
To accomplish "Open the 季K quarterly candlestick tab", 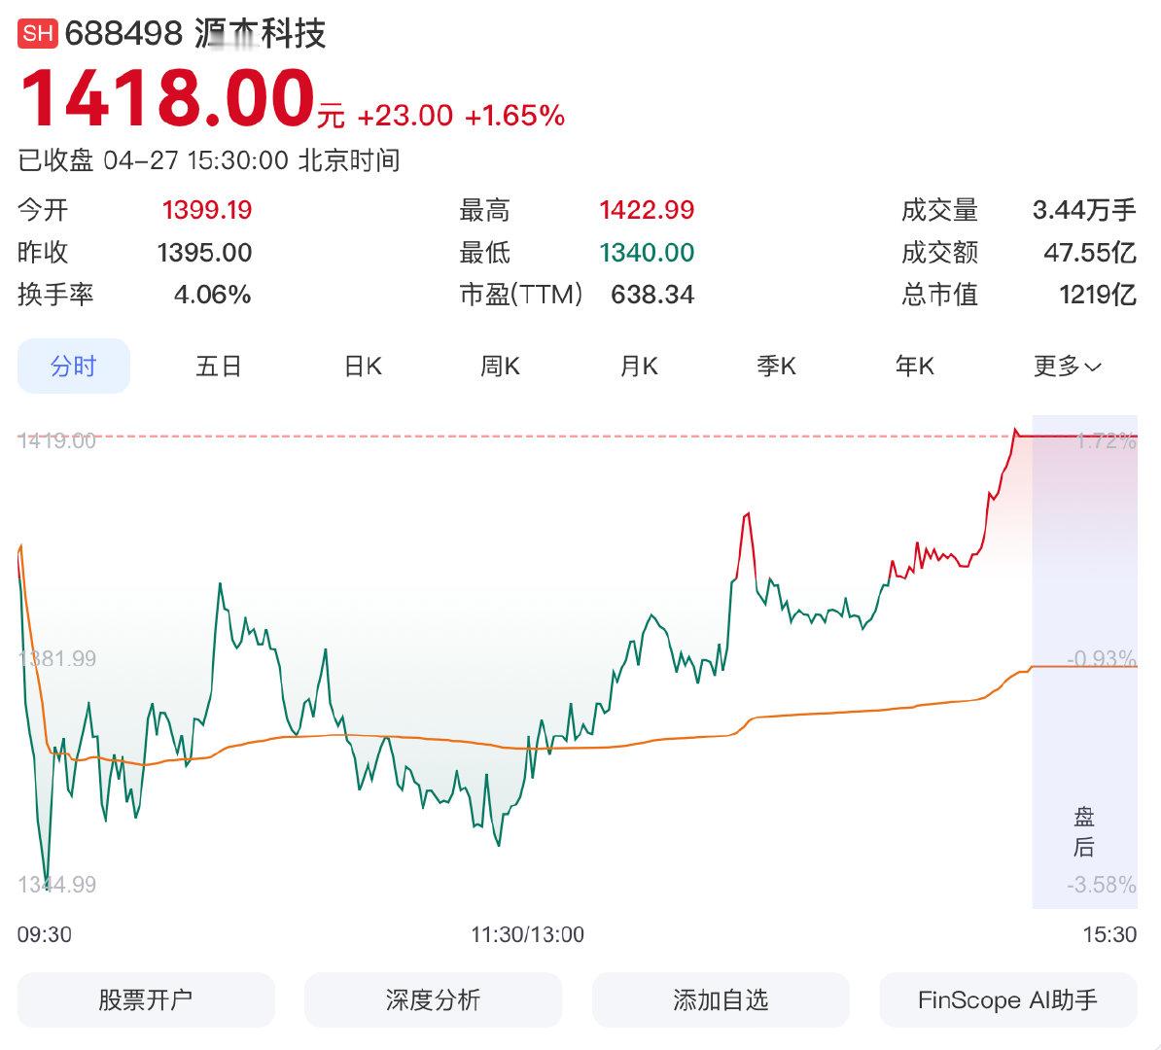I will point(776,366).
